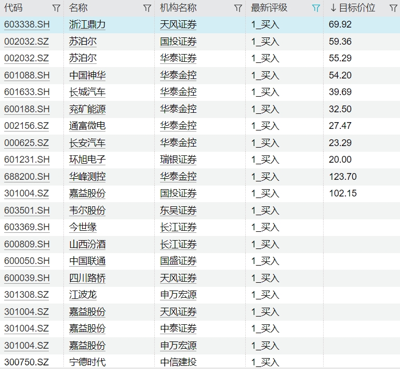Open stock name link 韦尔股份
This screenshot has width=400, height=369.
pos(87,210)
